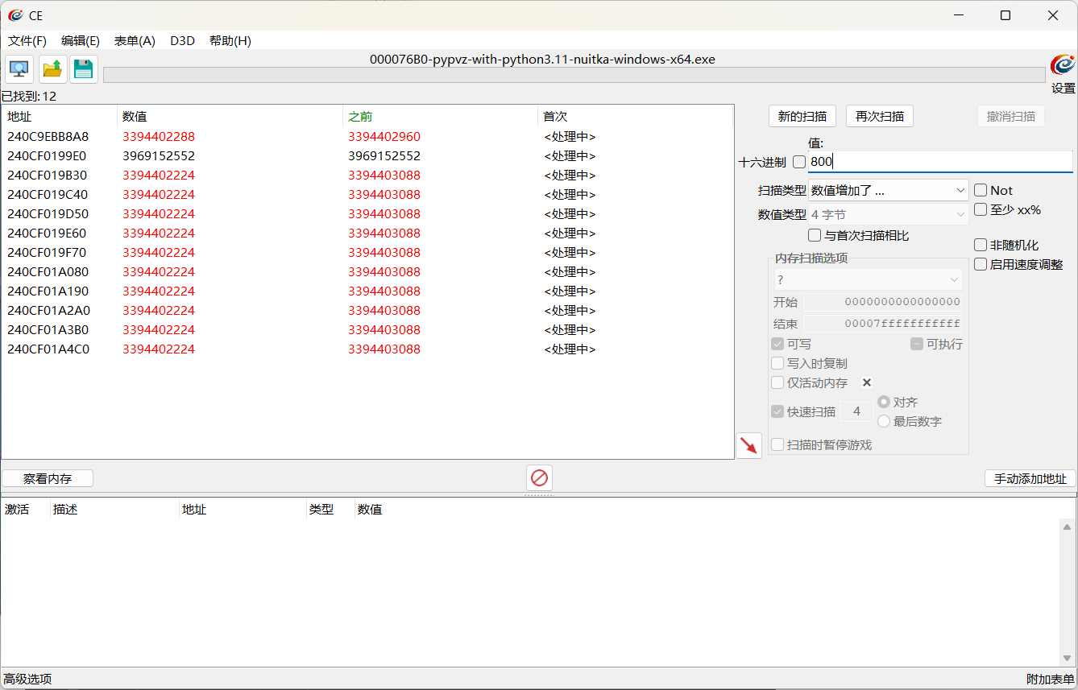The height and width of the screenshot is (690, 1078).
Task: Click the 值 input field containing 800
Action: coord(939,162)
